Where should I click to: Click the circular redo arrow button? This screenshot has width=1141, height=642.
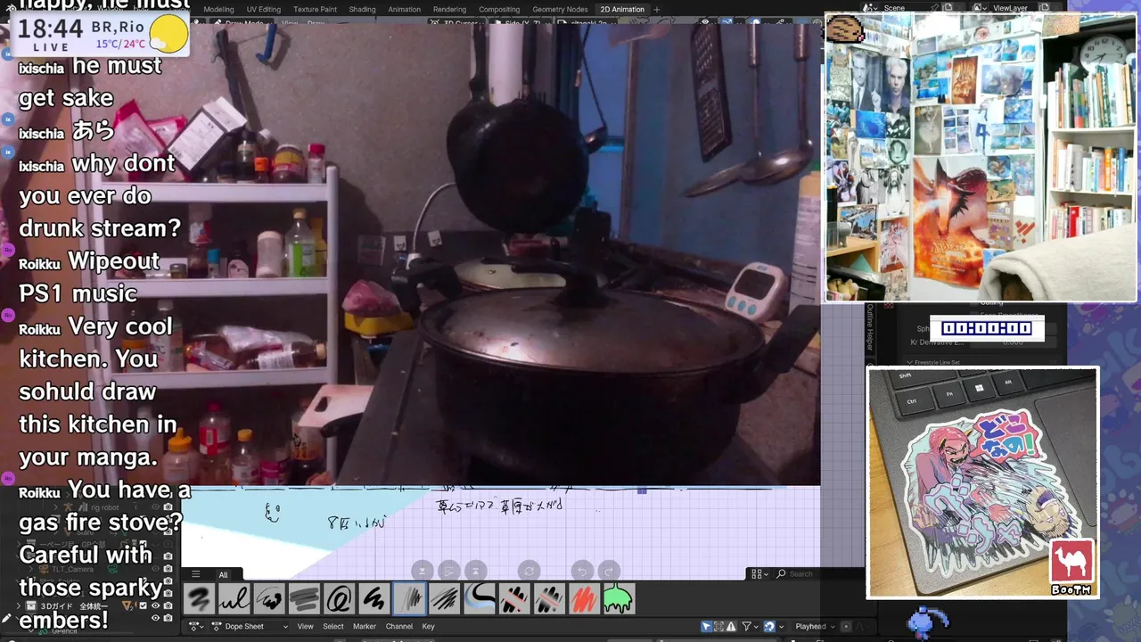pos(609,571)
